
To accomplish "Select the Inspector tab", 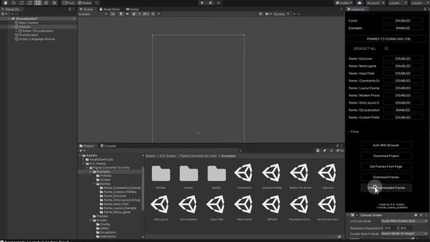I will [x=357, y=9].
